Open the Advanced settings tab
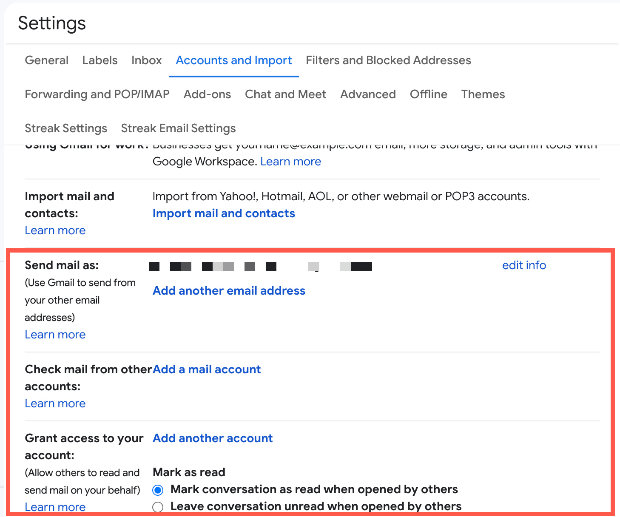620x517 pixels. pyautogui.click(x=368, y=94)
